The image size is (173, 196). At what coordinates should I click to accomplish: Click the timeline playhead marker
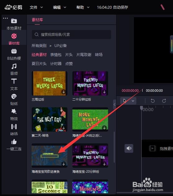click(141, 108)
